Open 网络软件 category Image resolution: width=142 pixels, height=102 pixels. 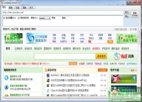(38, 49)
